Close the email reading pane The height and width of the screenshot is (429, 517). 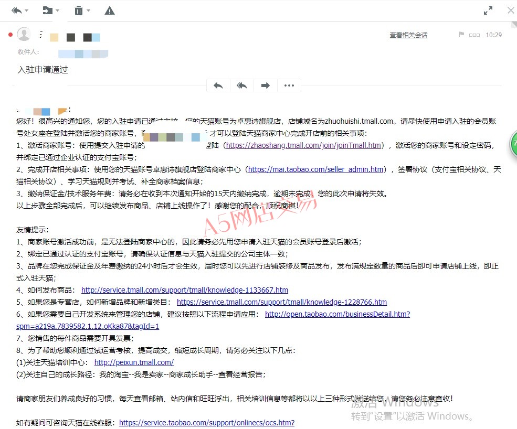tap(511, 10)
